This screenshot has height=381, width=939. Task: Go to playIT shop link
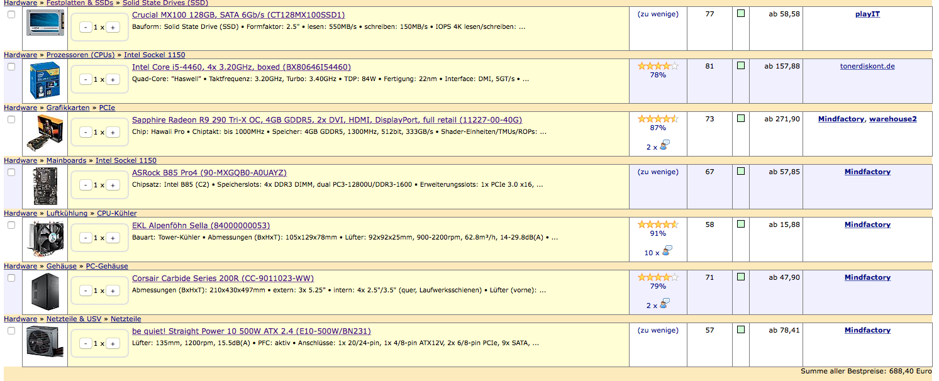pos(868,14)
